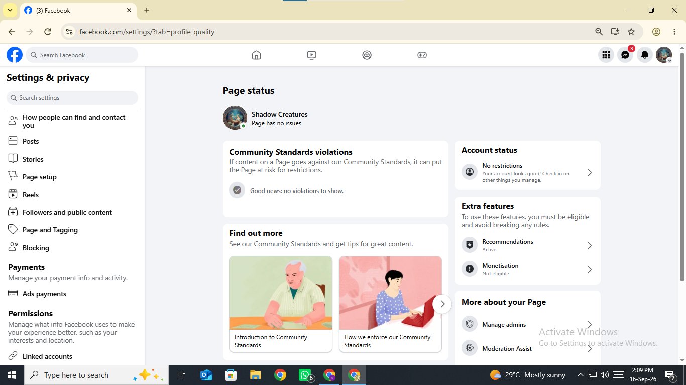Screen dimensions: 686x385
Task: Open WhatsApp from the taskbar
Action: pyautogui.click(x=305, y=375)
